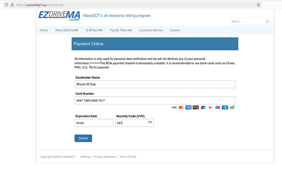Click the padlock site security icon
The height and width of the screenshot is (170, 282).
click(x=12, y=5)
